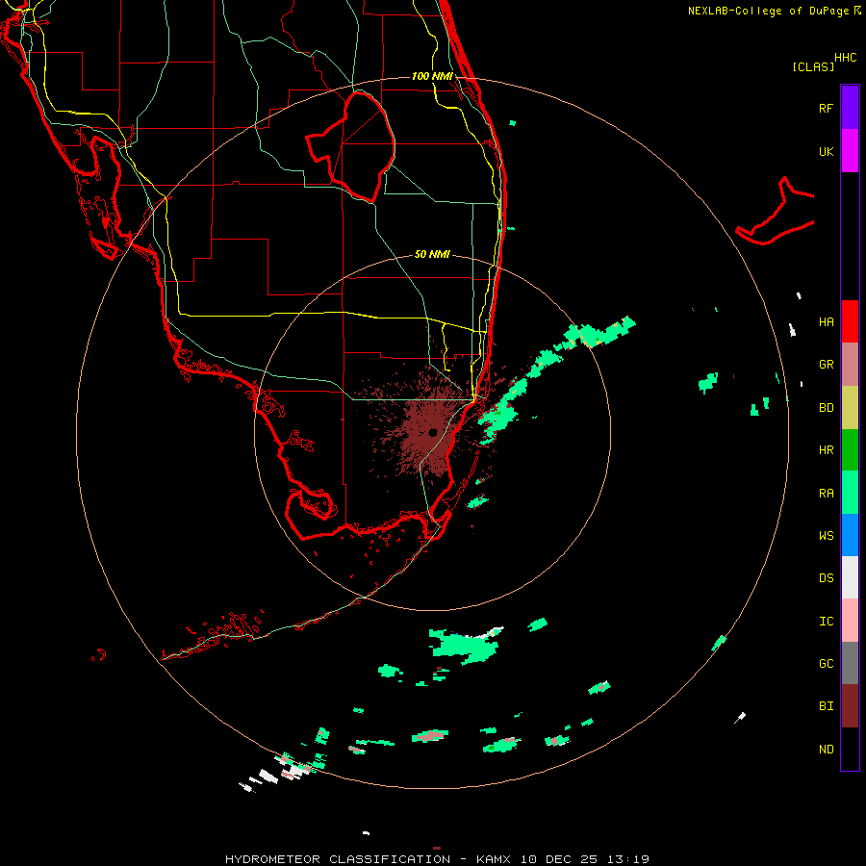Select the red HA legend swatch
This screenshot has width=866, height=866.
850,321
